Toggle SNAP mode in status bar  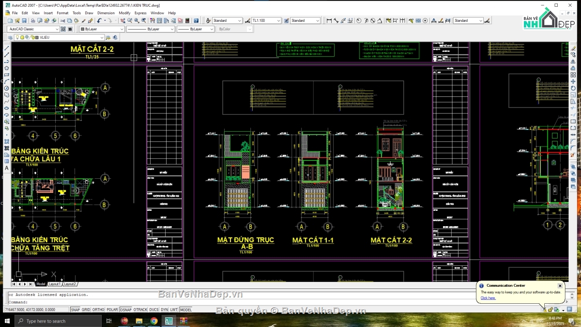[75, 310]
